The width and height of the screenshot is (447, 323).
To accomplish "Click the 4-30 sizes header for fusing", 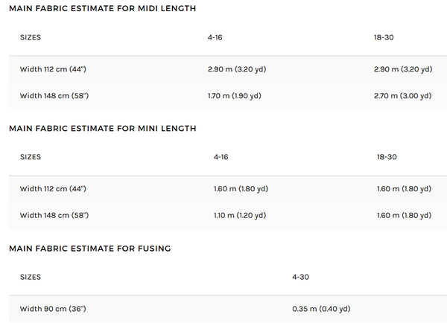I will click(300, 277).
